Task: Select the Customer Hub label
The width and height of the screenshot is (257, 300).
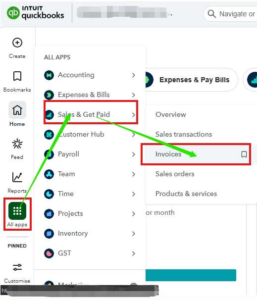Action: pos(81,134)
